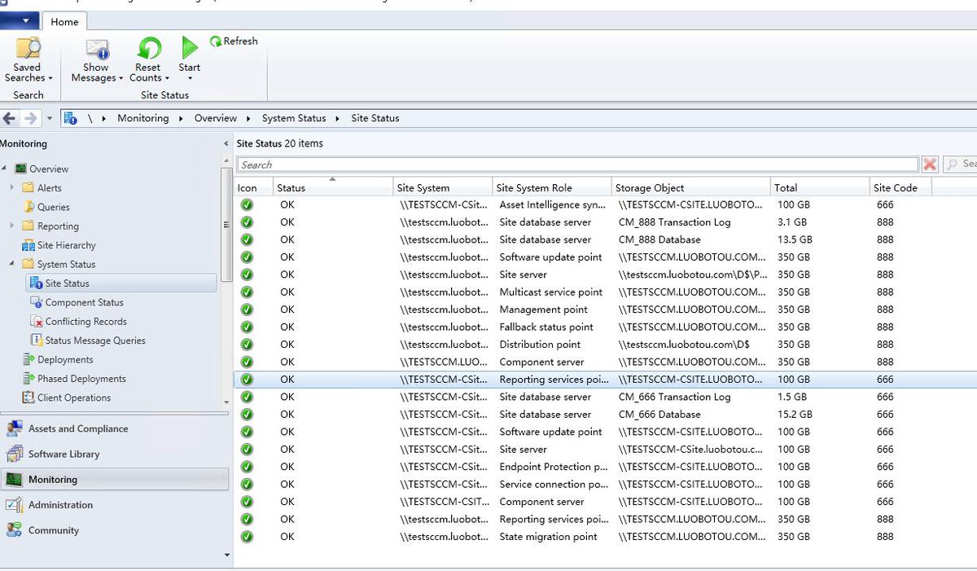Viewport: 977px width, 571px height.
Task: Click the Show Messages ribbon icon
Action: [97, 49]
